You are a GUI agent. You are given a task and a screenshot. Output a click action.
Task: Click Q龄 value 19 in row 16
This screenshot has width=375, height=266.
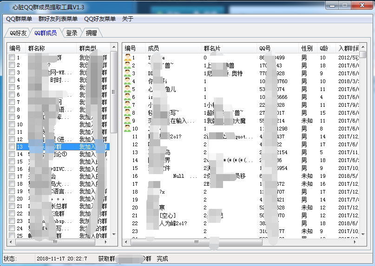[323, 176]
